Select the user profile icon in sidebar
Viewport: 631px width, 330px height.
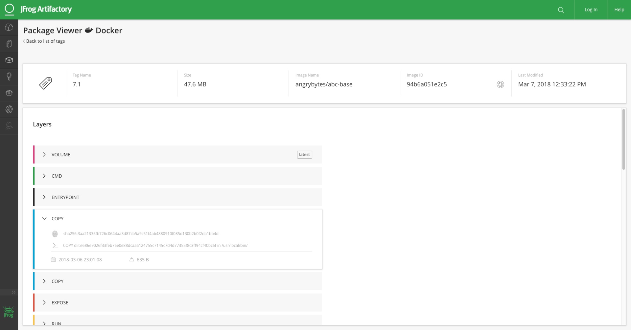[x=9, y=125]
